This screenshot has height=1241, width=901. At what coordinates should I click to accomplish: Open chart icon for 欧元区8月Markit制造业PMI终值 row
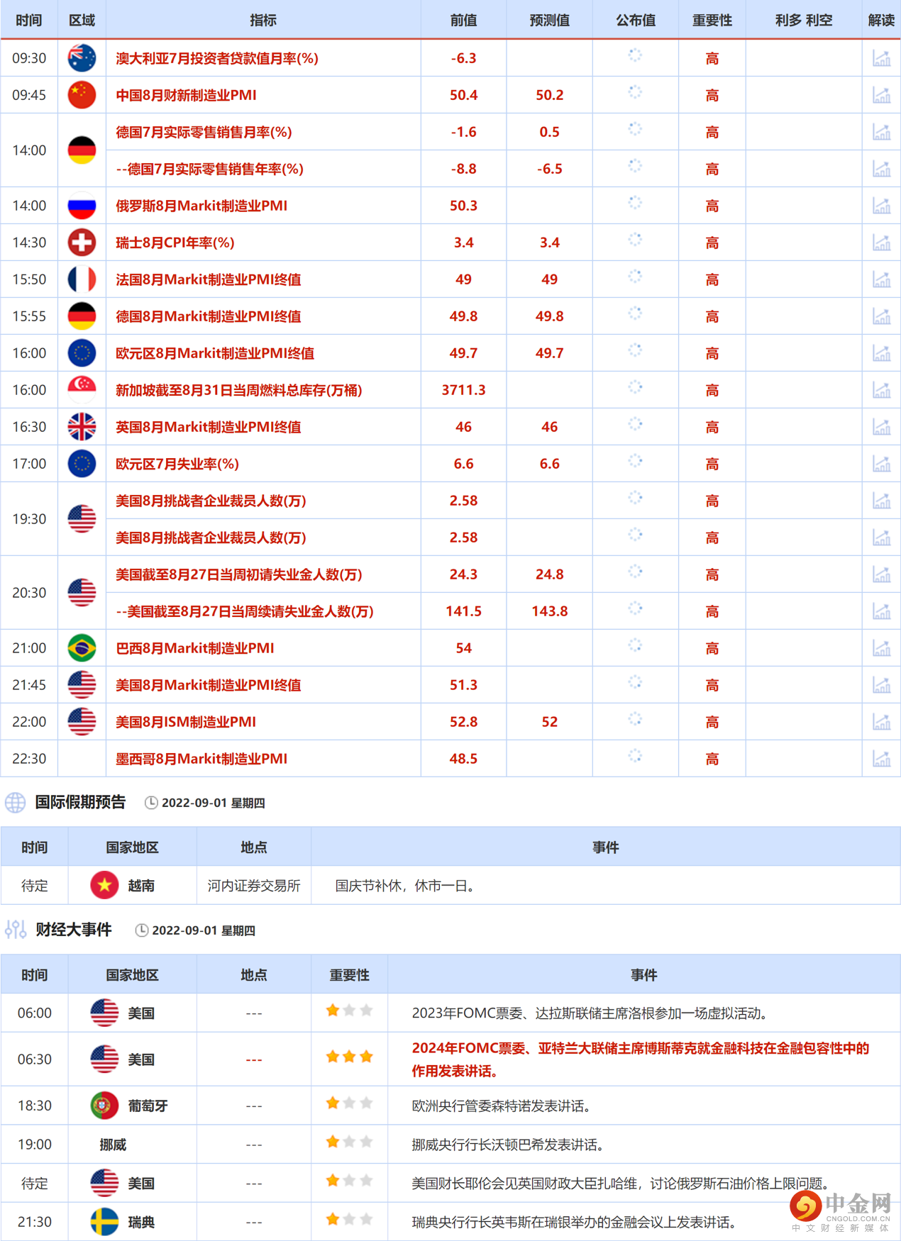881,353
